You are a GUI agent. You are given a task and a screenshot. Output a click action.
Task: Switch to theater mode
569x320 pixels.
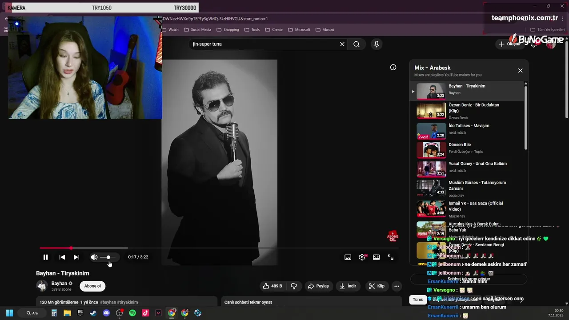377,257
